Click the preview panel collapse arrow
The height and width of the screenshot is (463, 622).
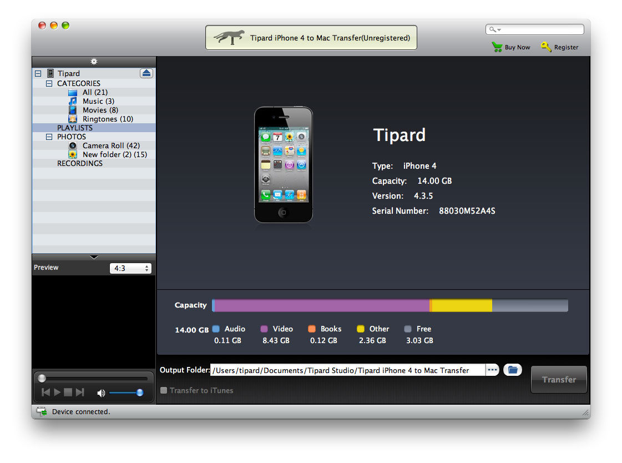[94, 257]
